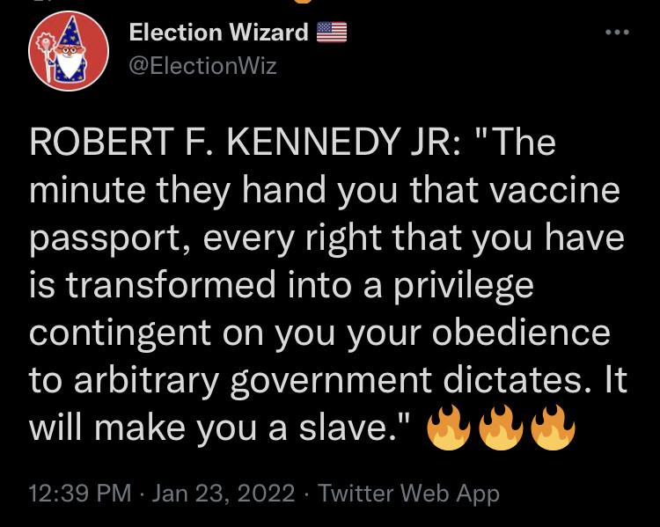The width and height of the screenshot is (660, 527).
Task: Open the Election Wizard display name link
Action: click(x=219, y=33)
